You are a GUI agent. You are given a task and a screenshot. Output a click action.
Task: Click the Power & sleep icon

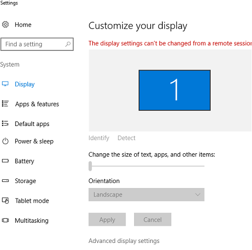click(x=5, y=141)
